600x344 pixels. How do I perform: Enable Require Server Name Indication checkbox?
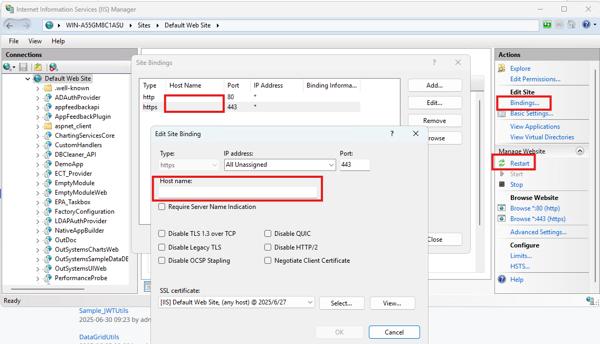[x=162, y=207]
